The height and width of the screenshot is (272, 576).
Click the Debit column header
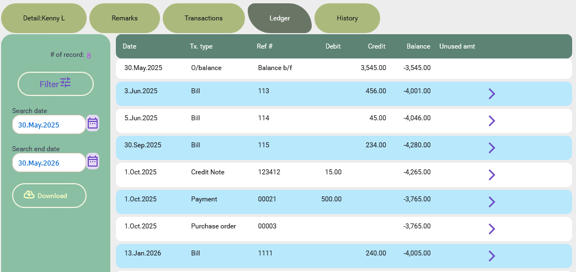pyautogui.click(x=333, y=46)
